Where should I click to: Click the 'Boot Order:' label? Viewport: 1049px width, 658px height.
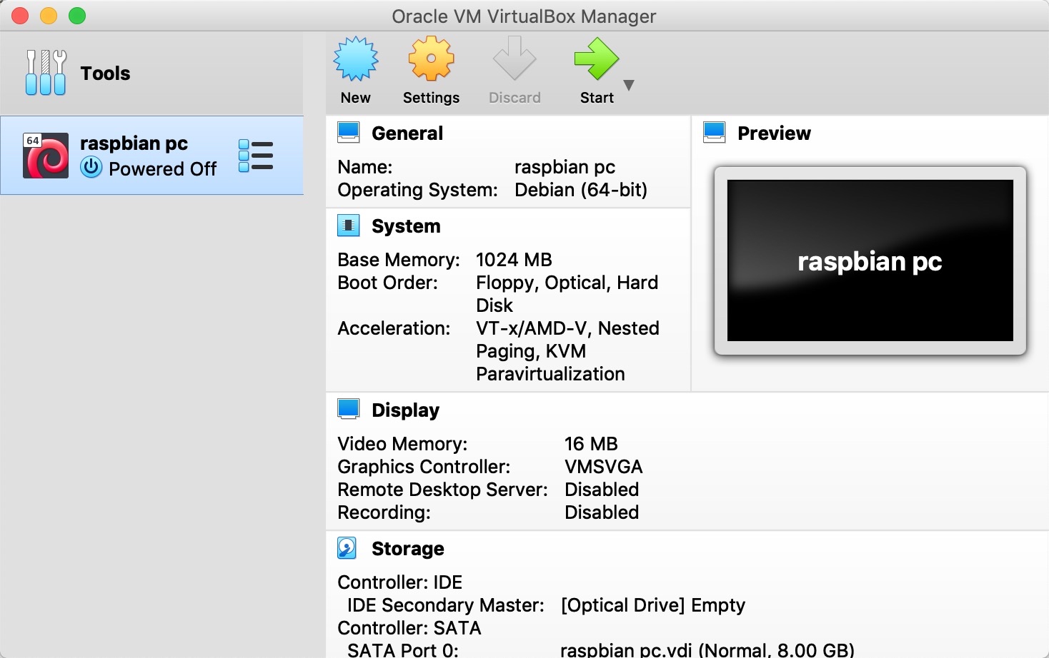pos(387,283)
